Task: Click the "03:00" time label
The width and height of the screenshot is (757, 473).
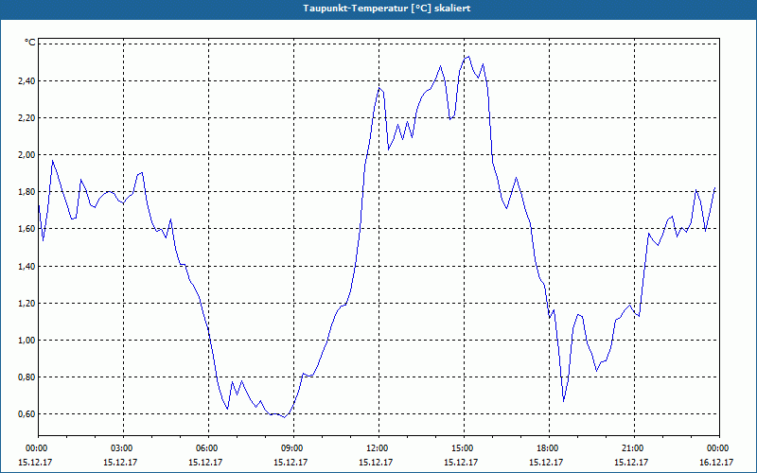Action: [x=124, y=448]
